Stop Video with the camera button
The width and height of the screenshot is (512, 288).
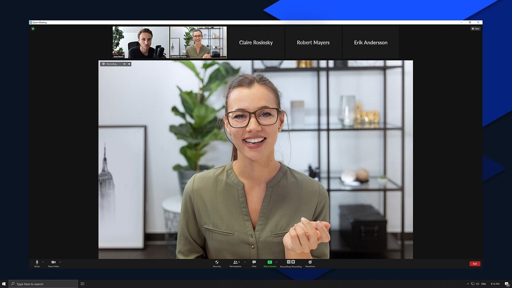(x=53, y=263)
